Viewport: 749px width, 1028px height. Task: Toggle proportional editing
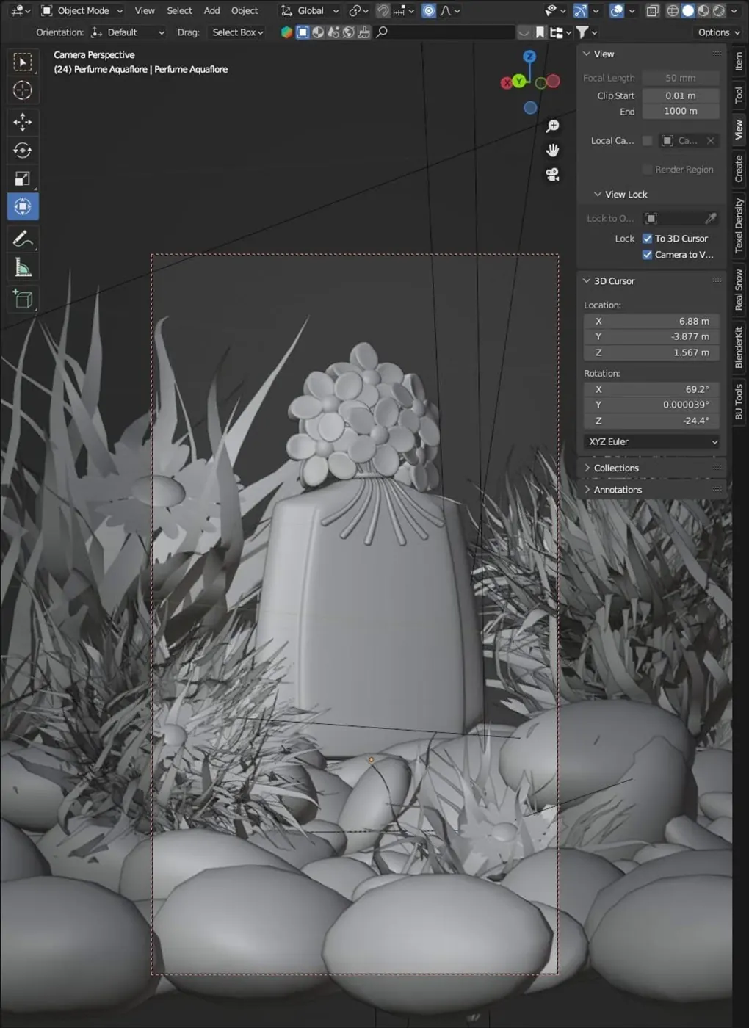[429, 11]
